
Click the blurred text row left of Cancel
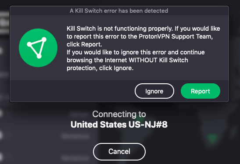[75, 158]
